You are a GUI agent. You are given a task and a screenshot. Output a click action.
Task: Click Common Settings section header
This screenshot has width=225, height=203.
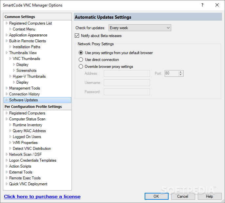pos(37,17)
